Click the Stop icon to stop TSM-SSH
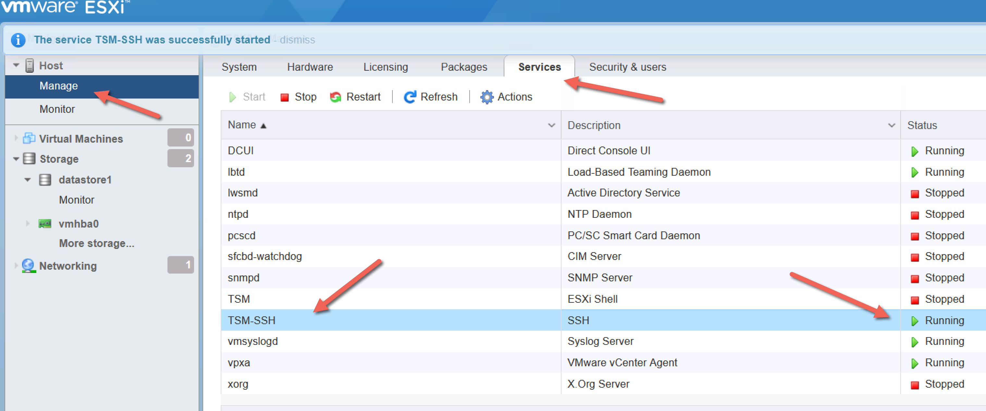986x411 pixels. (285, 97)
